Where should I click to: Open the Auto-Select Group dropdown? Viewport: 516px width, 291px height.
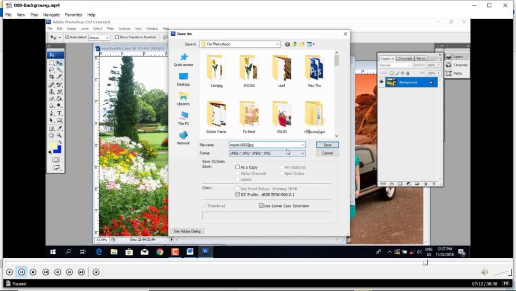pos(99,38)
